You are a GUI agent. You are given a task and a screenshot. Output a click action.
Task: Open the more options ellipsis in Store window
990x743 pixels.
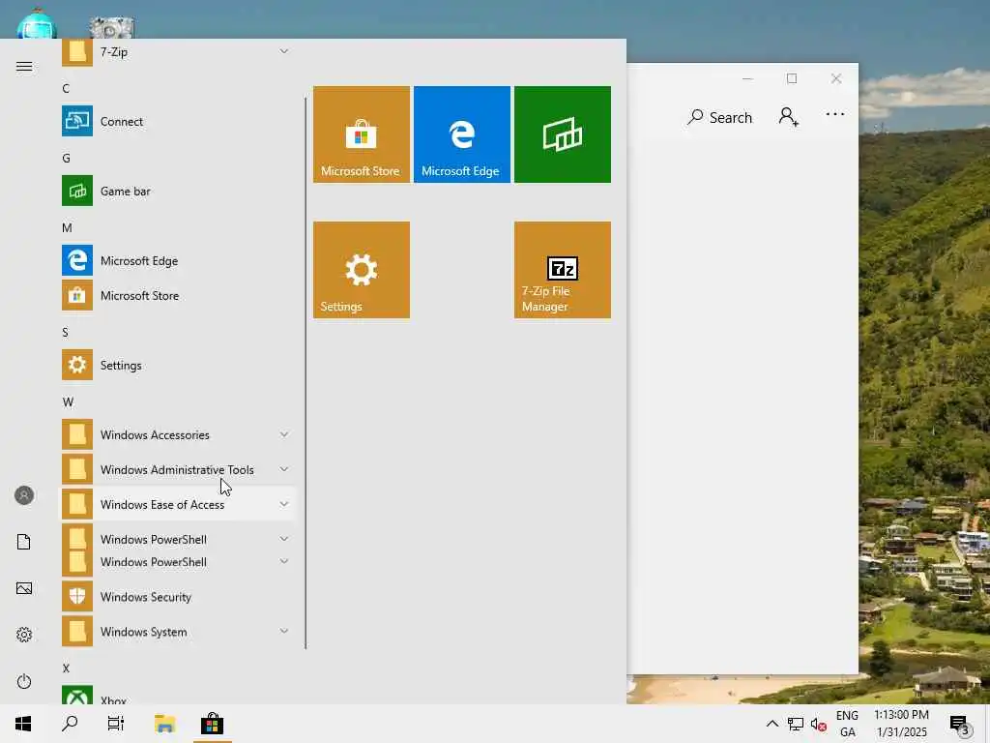834,114
